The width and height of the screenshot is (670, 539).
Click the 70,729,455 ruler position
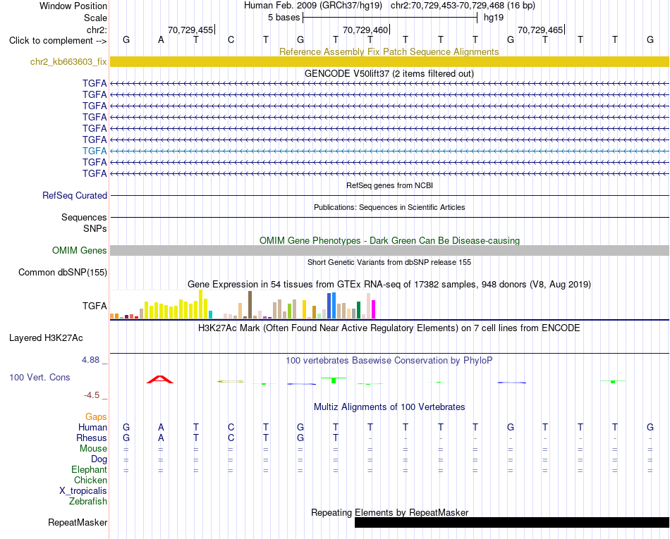tap(190, 30)
